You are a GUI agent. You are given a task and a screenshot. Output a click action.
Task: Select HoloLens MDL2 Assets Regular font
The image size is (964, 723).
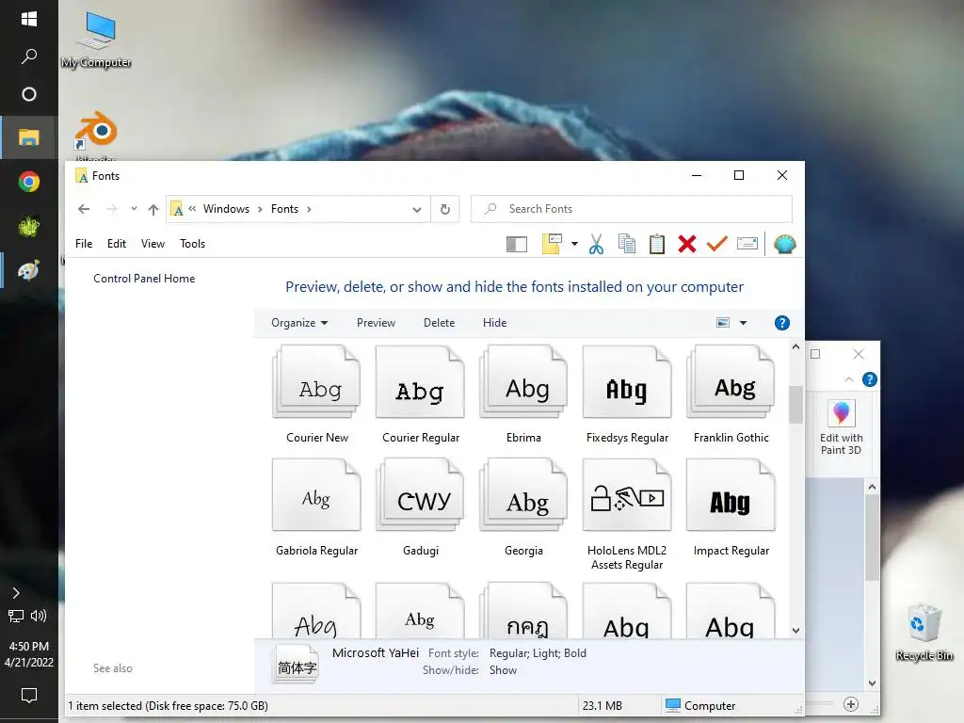tap(627, 515)
